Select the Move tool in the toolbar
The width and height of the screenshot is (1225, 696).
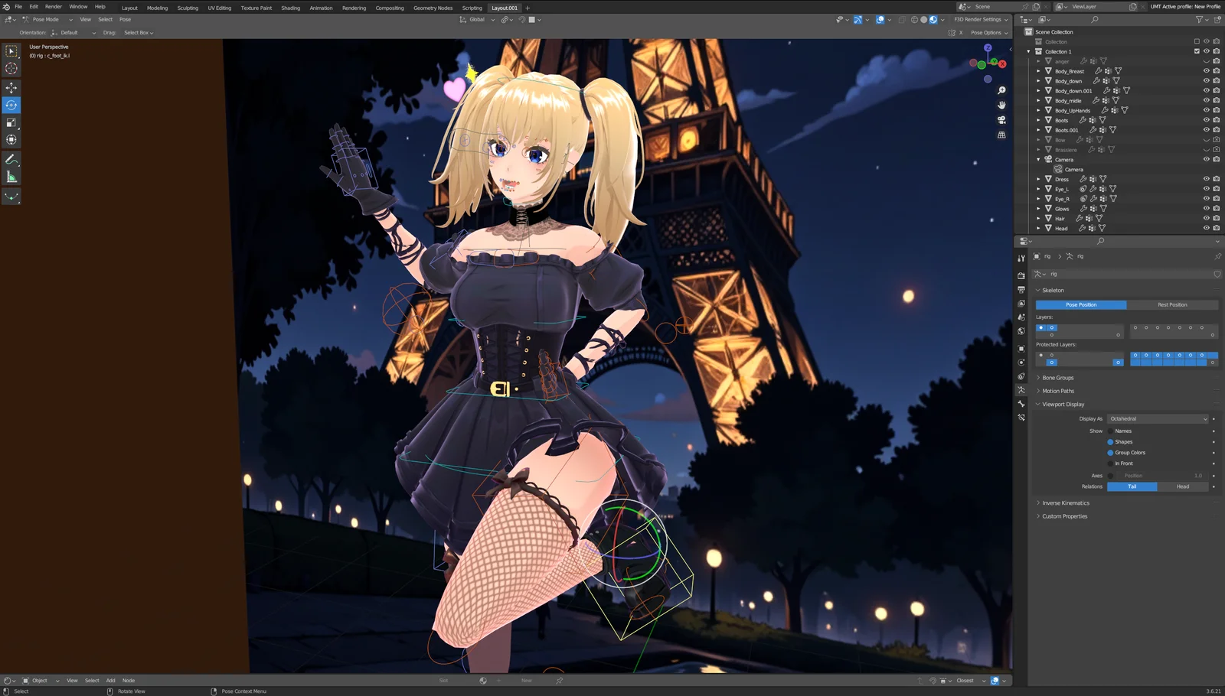[x=11, y=86]
